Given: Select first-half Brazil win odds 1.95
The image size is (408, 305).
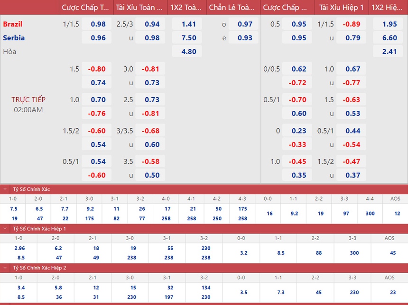Looking at the screenshot, I should coord(389,24).
